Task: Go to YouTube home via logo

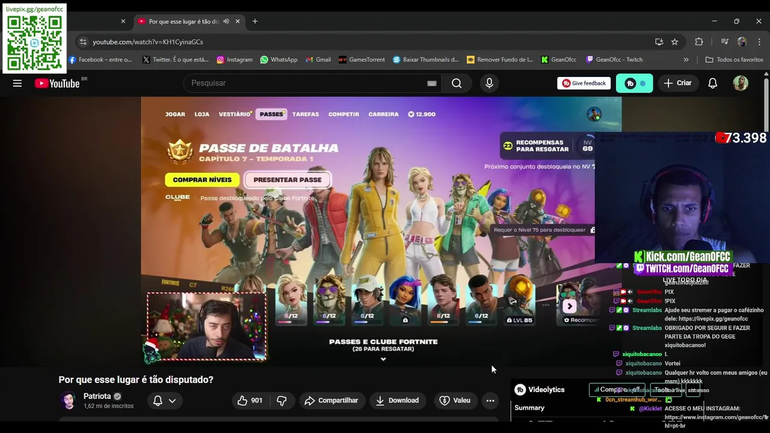Action: pos(57,84)
